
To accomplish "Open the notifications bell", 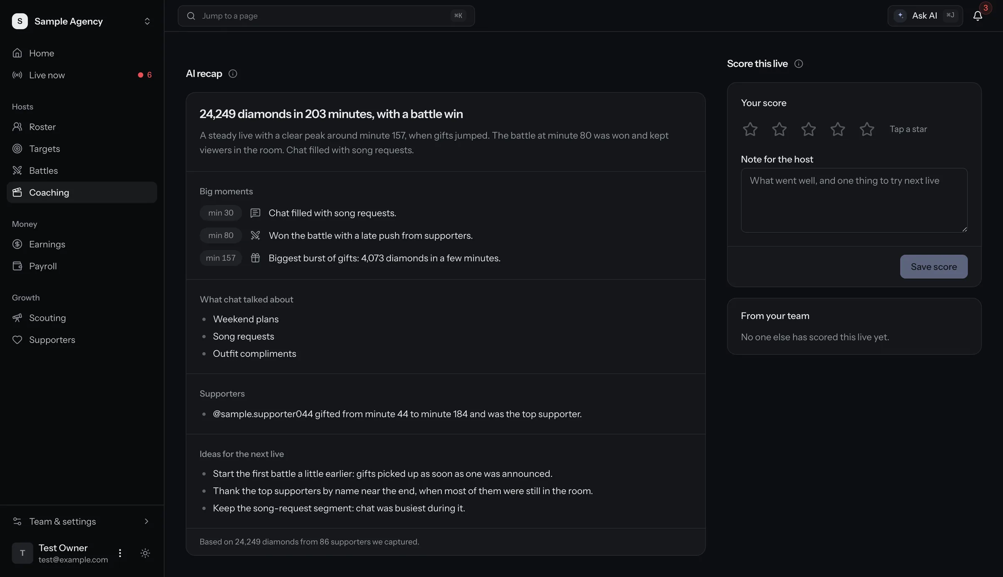I will click(x=978, y=16).
